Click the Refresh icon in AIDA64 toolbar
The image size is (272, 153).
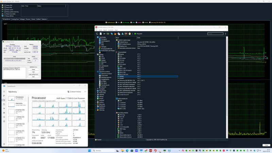coord(97,34)
